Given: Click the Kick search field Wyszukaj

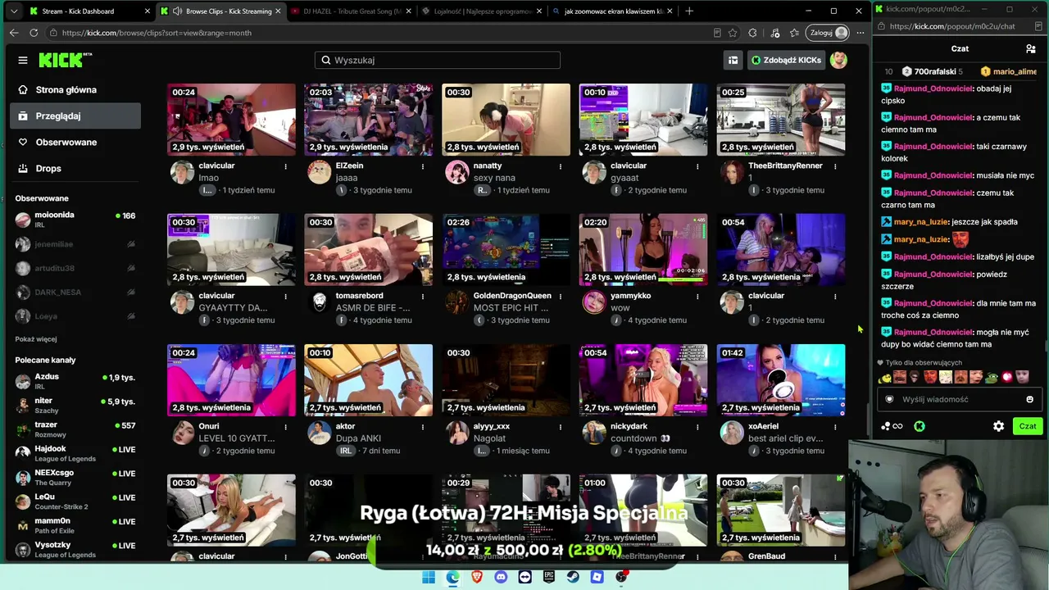Looking at the screenshot, I should [x=438, y=60].
